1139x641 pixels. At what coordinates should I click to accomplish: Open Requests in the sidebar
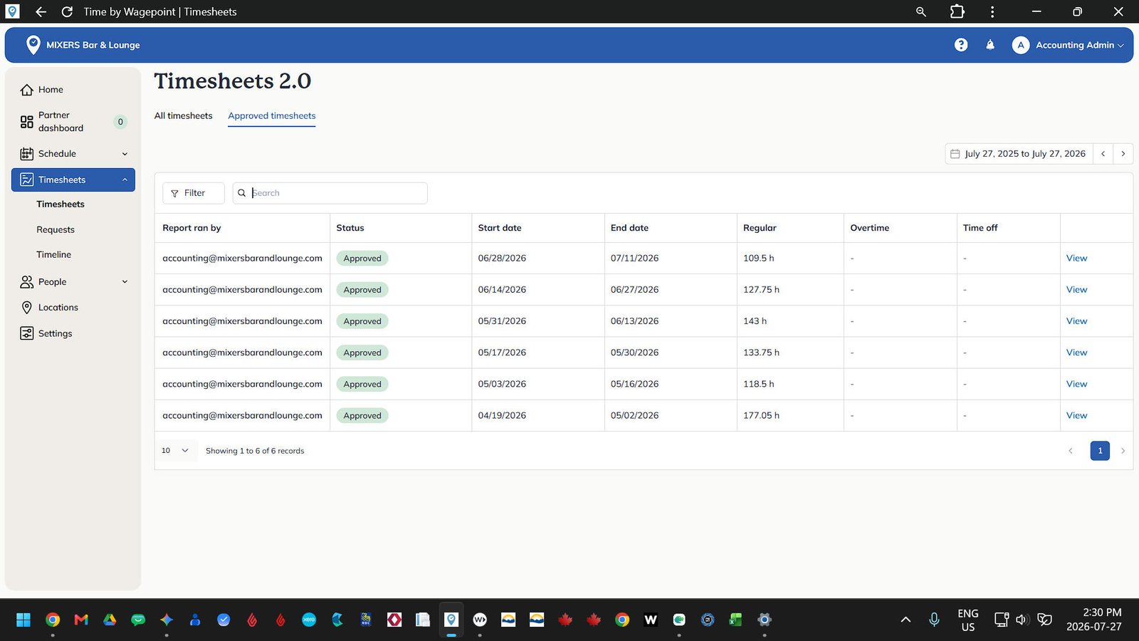pyautogui.click(x=56, y=230)
